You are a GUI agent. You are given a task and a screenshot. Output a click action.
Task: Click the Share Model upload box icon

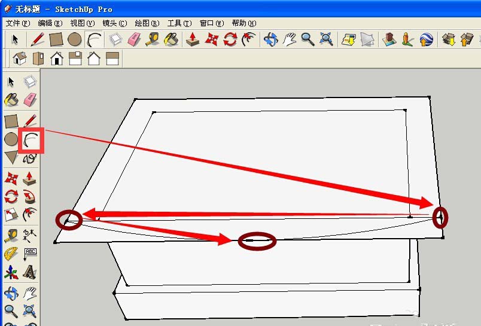467,39
